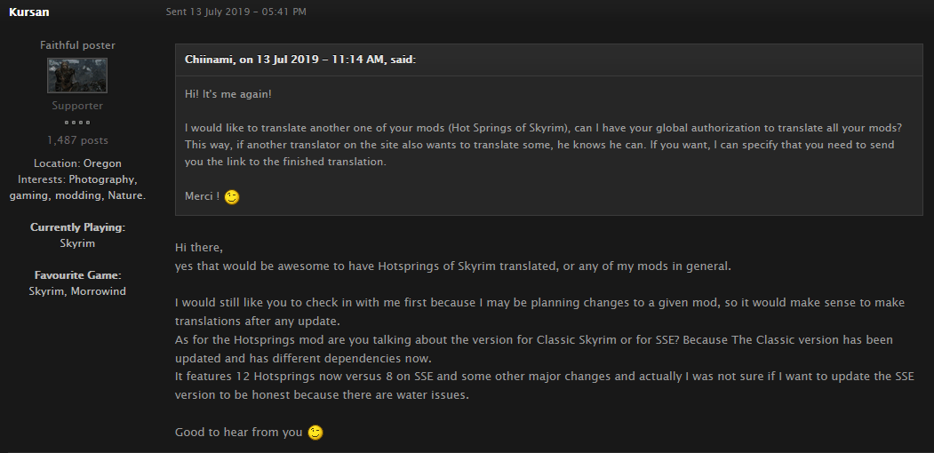View the "1,487 posts" count

(x=77, y=140)
